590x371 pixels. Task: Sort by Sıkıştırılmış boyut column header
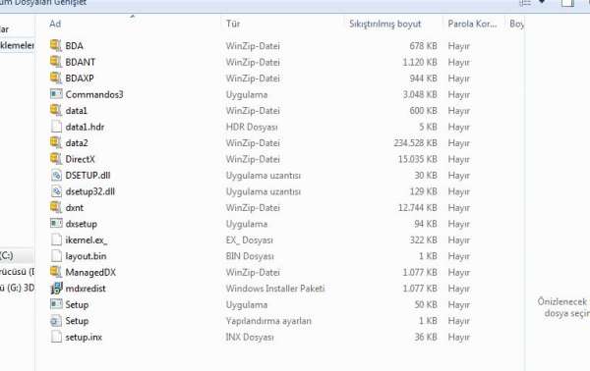[x=384, y=24]
